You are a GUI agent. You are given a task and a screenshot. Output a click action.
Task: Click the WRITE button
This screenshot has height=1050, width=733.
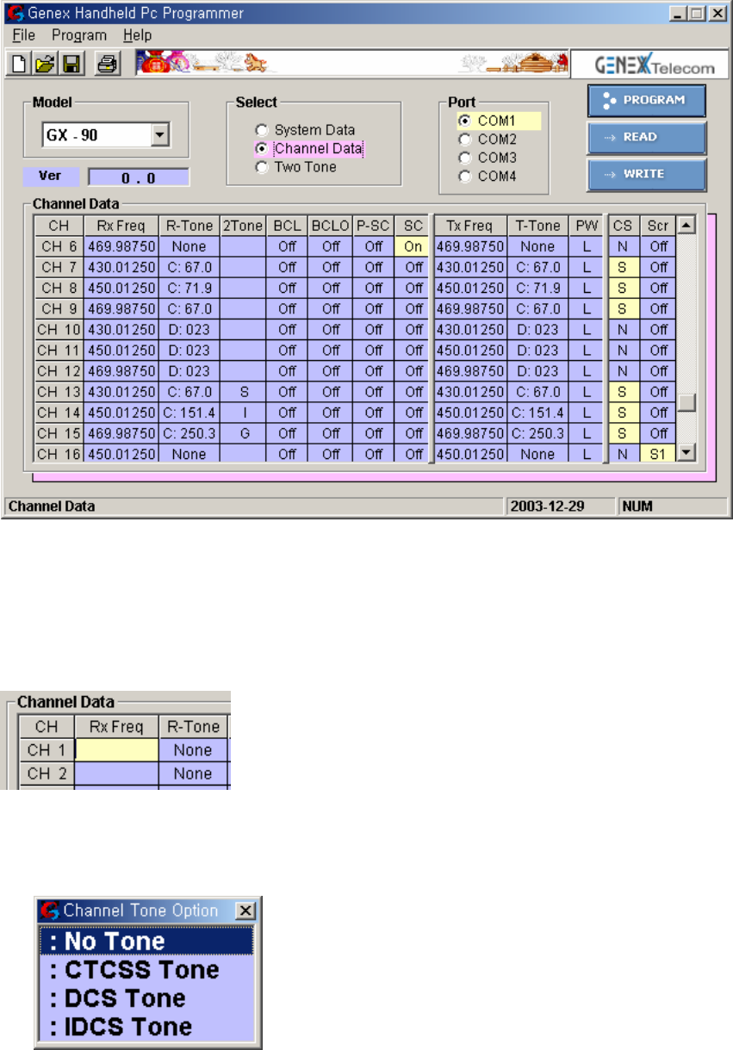(x=647, y=174)
